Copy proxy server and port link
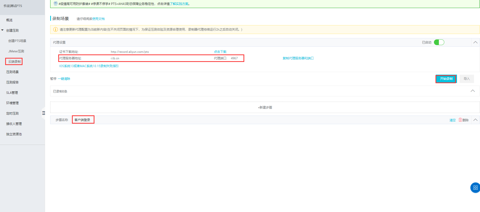 [298, 58]
